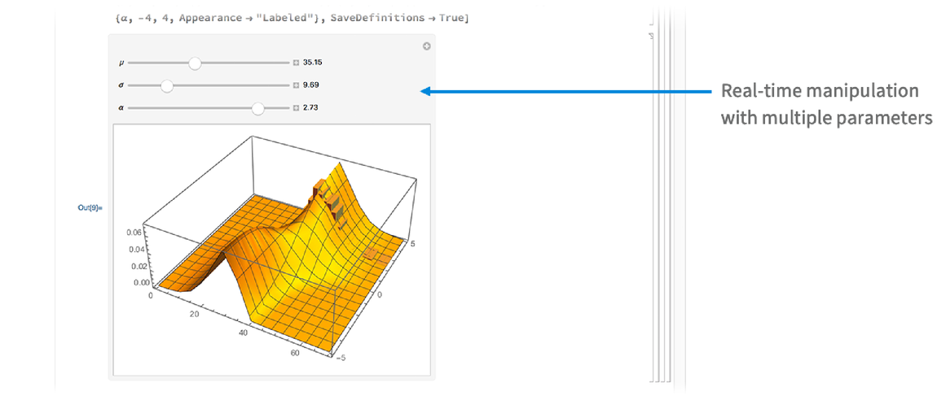
Task: Click the μ value 35.15
Action: [313, 63]
